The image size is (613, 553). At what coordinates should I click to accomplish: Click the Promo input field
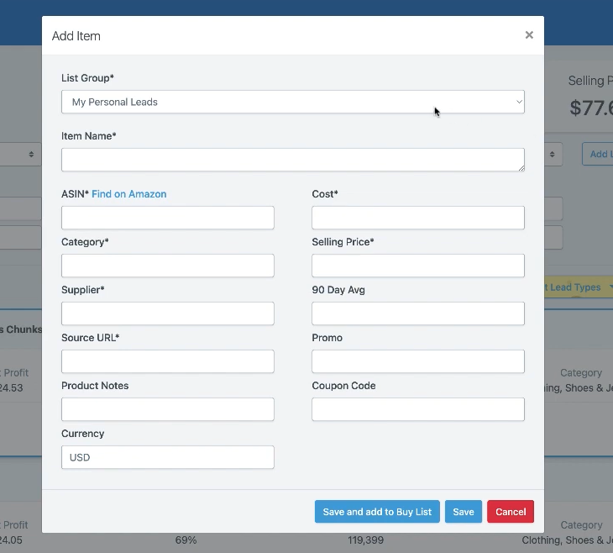click(418, 361)
